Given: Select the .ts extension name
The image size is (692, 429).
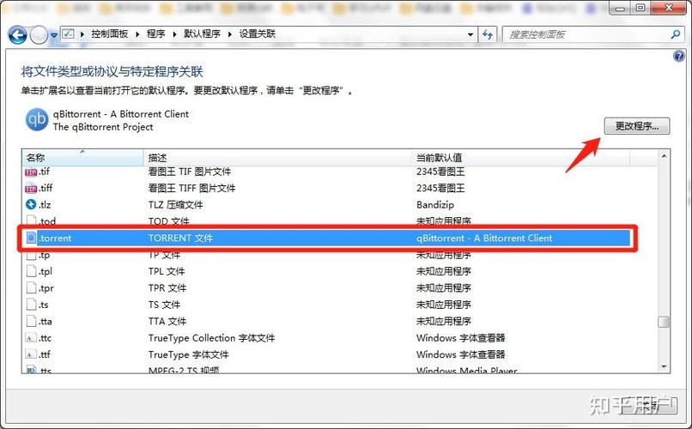Looking at the screenshot, I should pyautogui.click(x=43, y=305).
